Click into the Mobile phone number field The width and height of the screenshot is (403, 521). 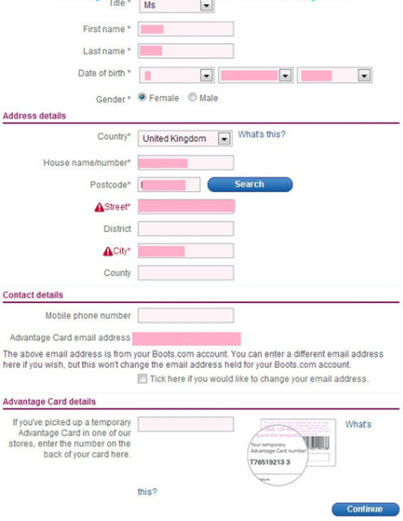(186, 316)
